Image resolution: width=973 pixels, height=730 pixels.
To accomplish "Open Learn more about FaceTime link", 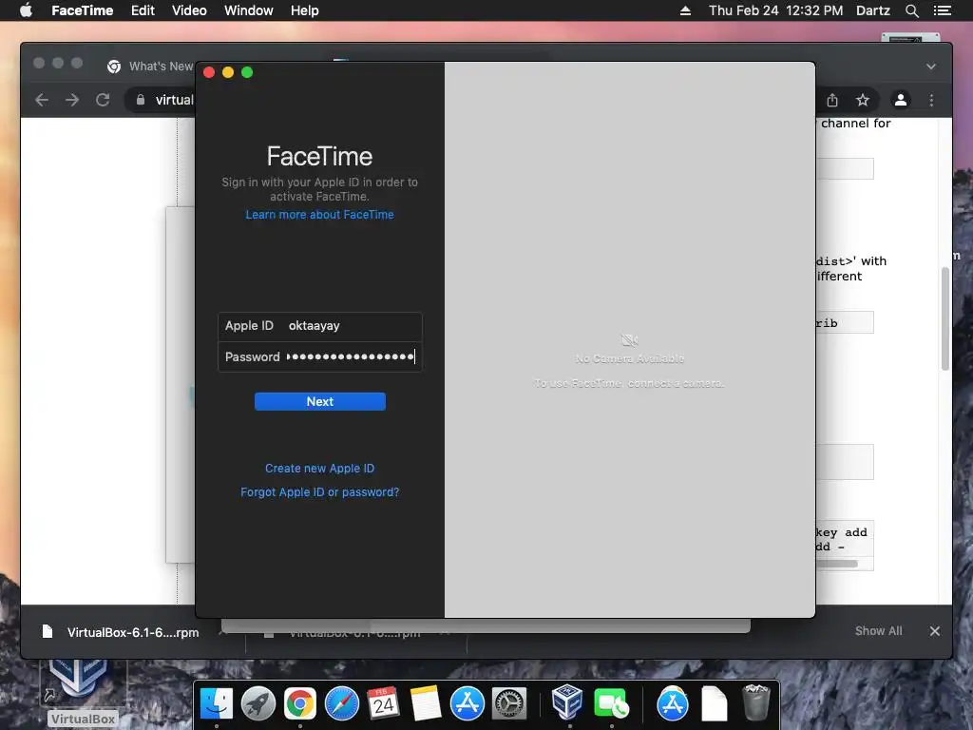I will point(319,215).
